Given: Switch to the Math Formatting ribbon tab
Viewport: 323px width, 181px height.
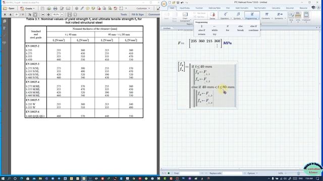Looking at the screenshot, I should click(x=242, y=8).
